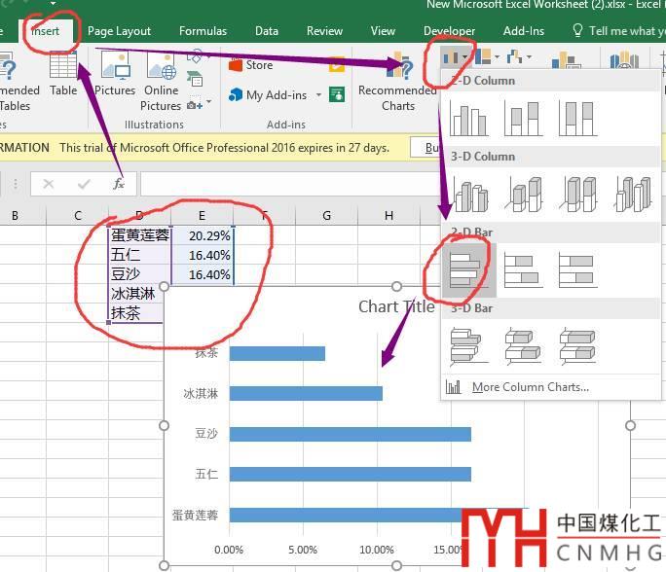Select cell containing 20.29%

202,235
